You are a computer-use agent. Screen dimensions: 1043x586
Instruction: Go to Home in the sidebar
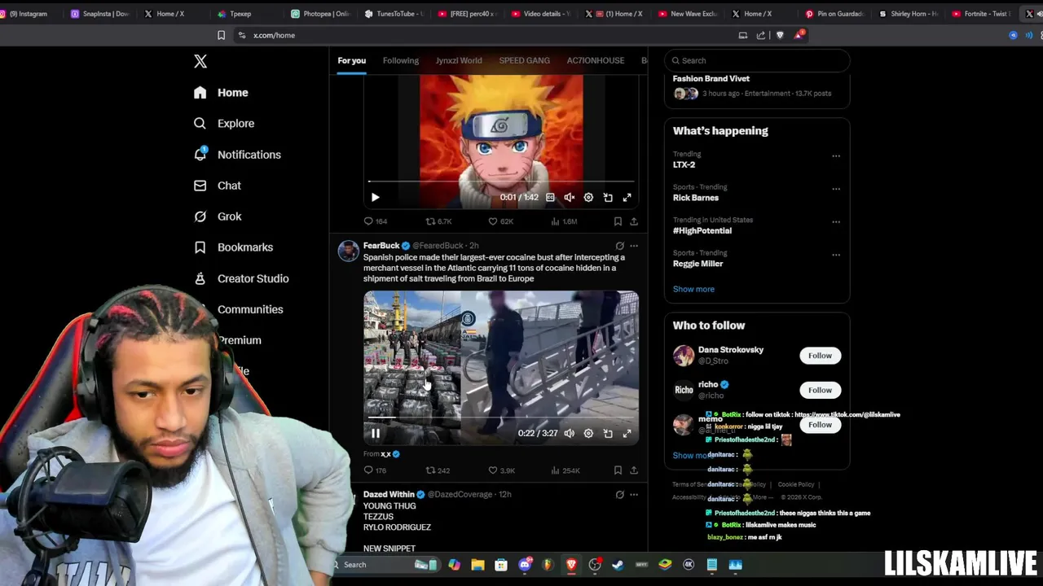point(221,93)
